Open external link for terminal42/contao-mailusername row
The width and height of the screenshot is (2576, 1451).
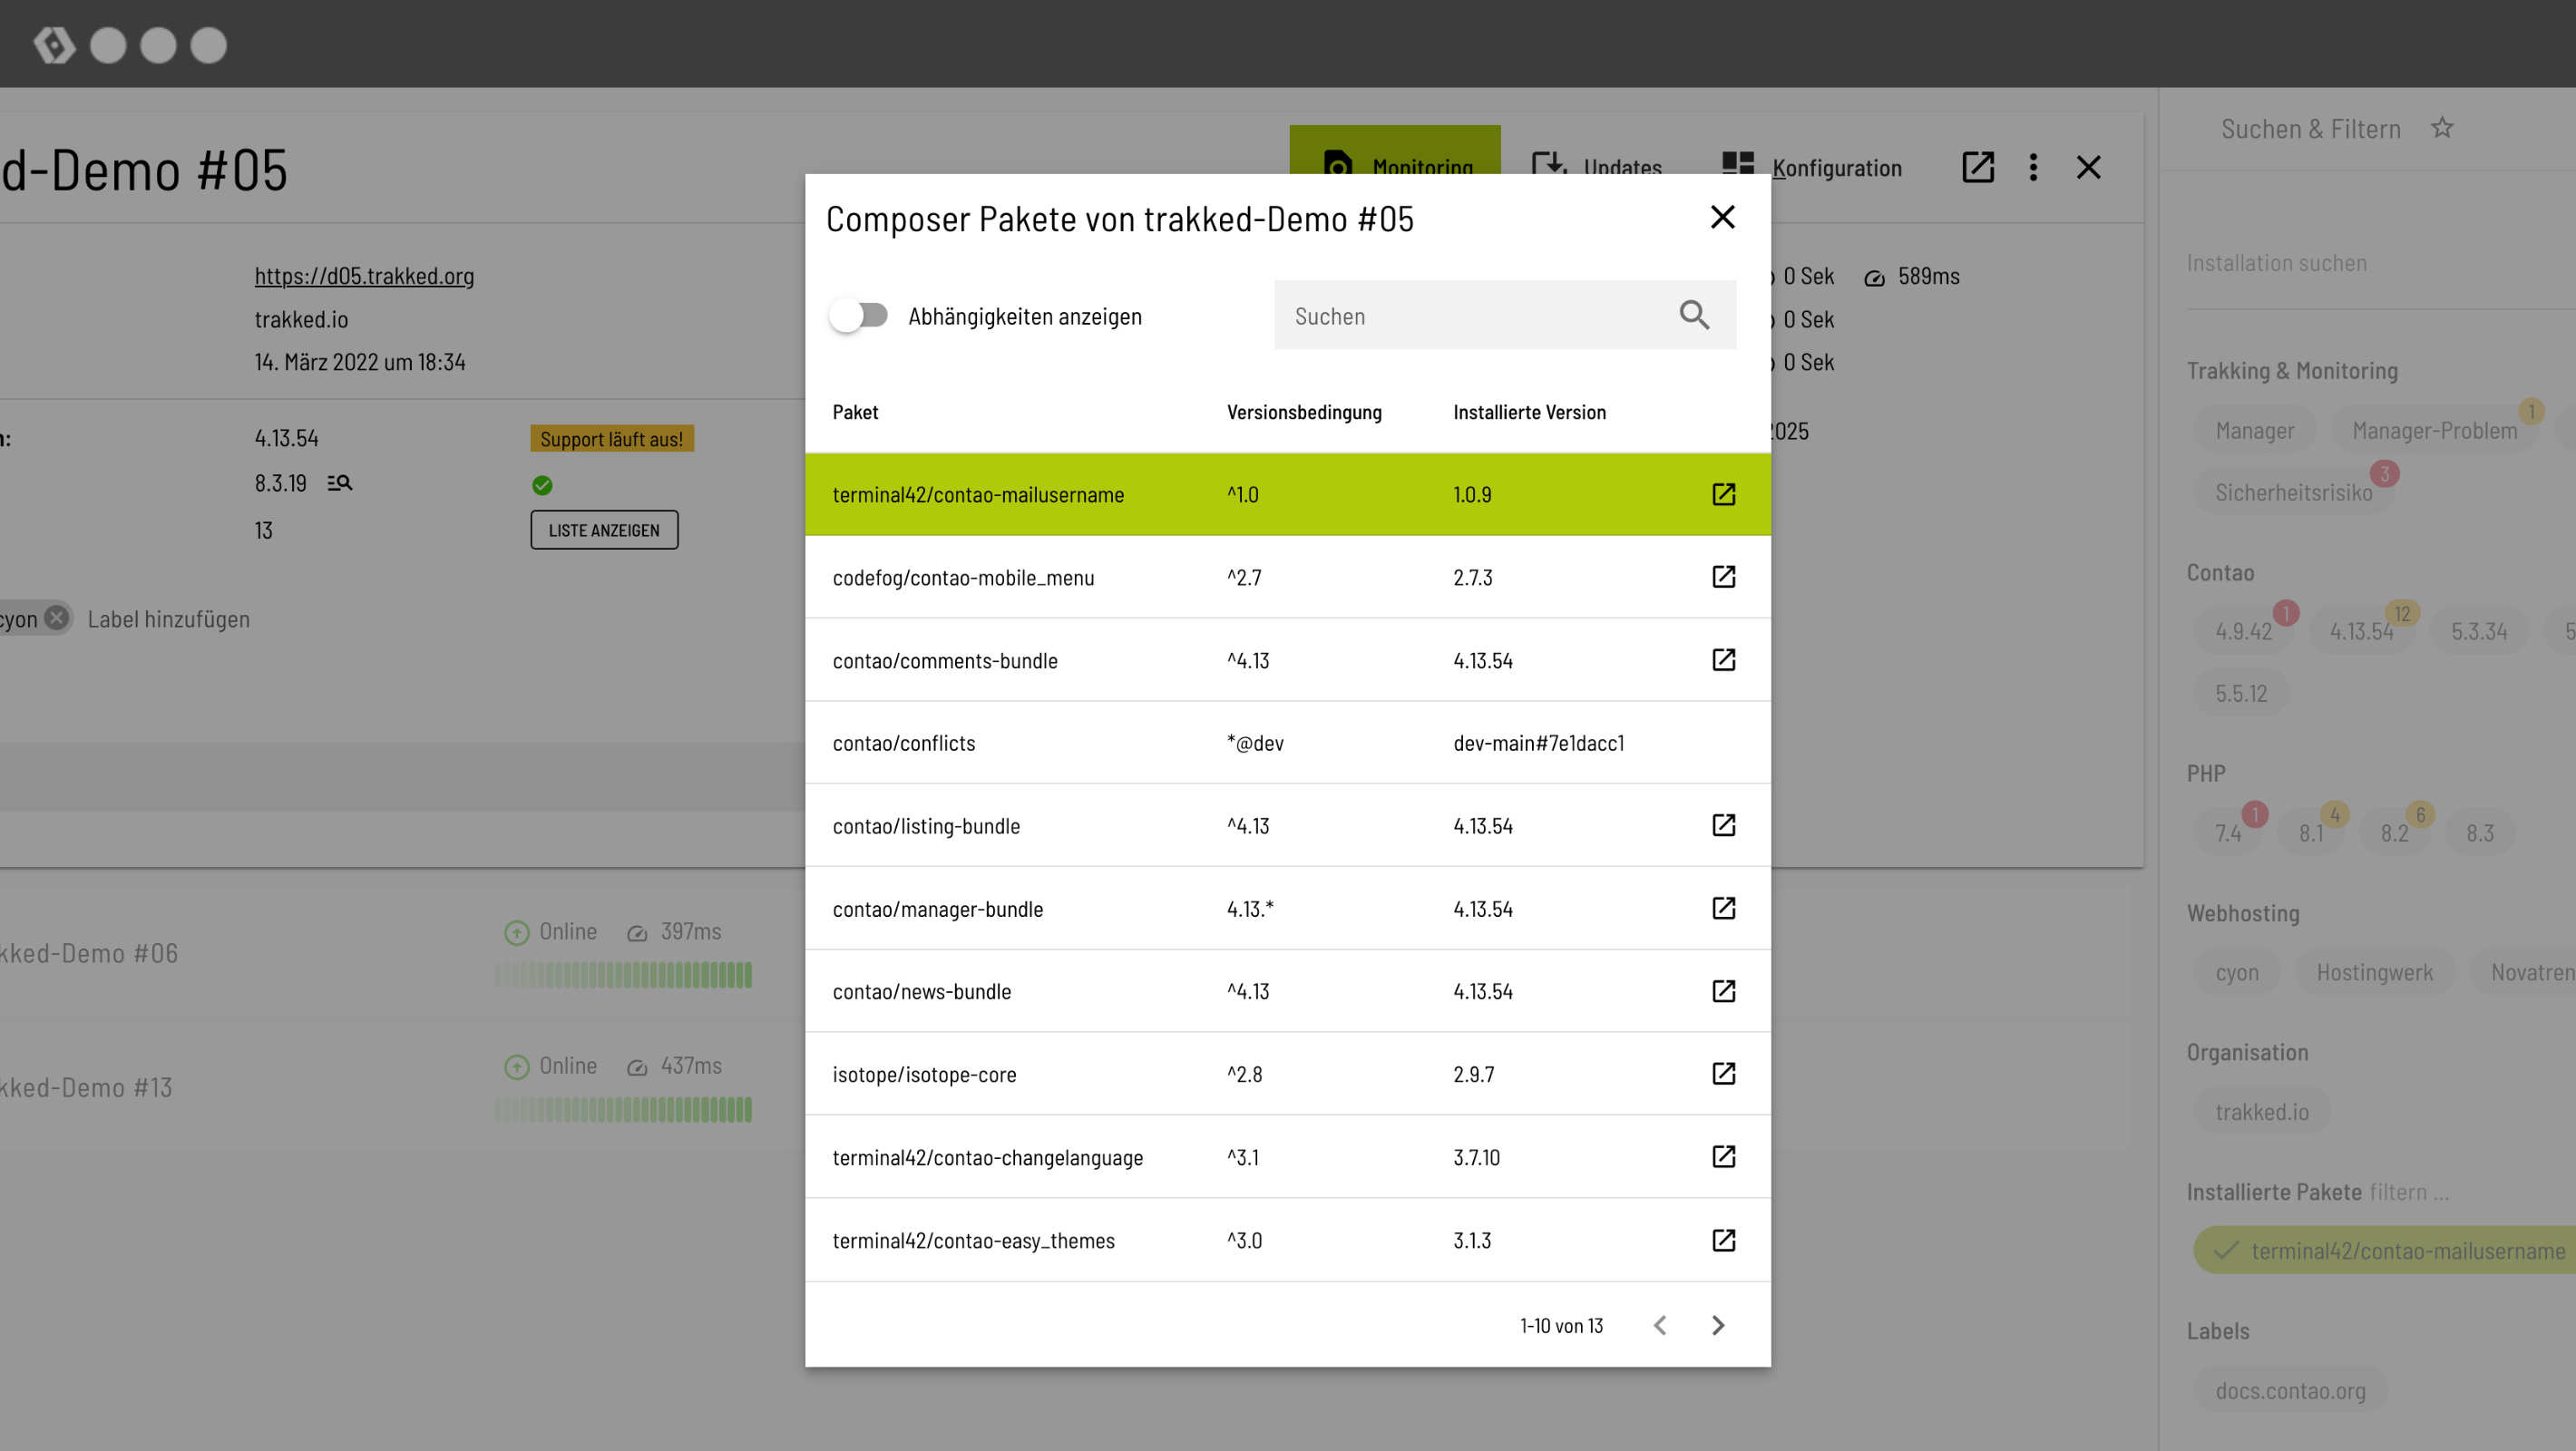click(1723, 494)
